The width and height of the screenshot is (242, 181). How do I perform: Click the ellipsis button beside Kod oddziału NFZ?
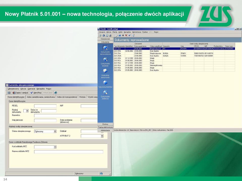[55, 147]
